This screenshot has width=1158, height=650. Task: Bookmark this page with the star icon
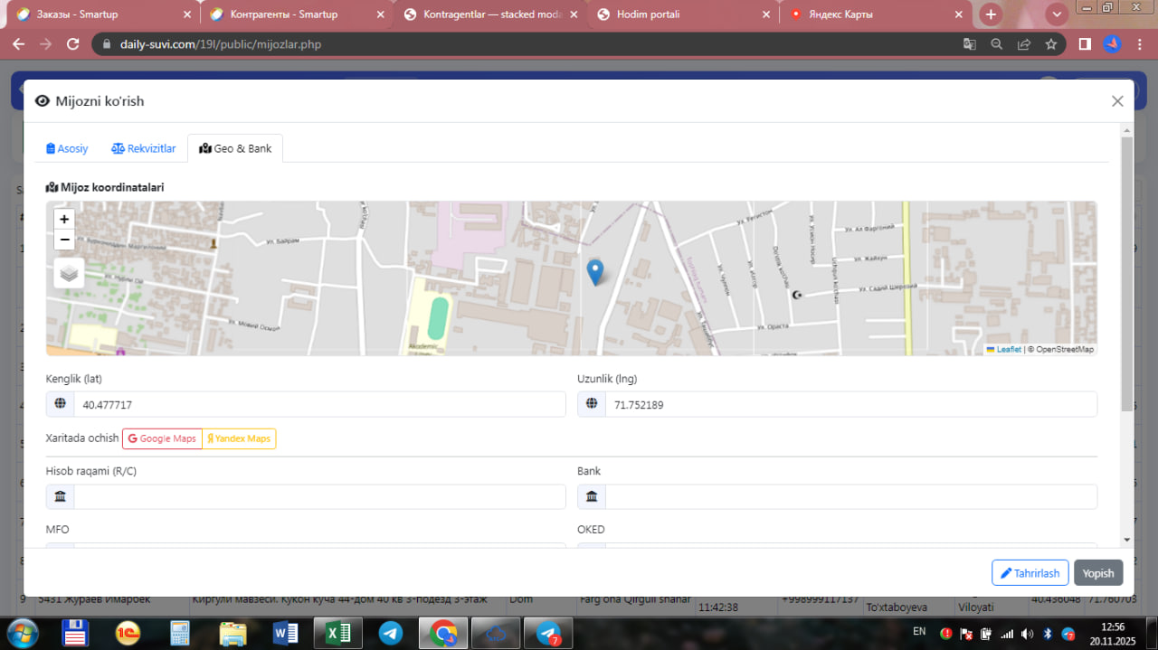click(1050, 44)
